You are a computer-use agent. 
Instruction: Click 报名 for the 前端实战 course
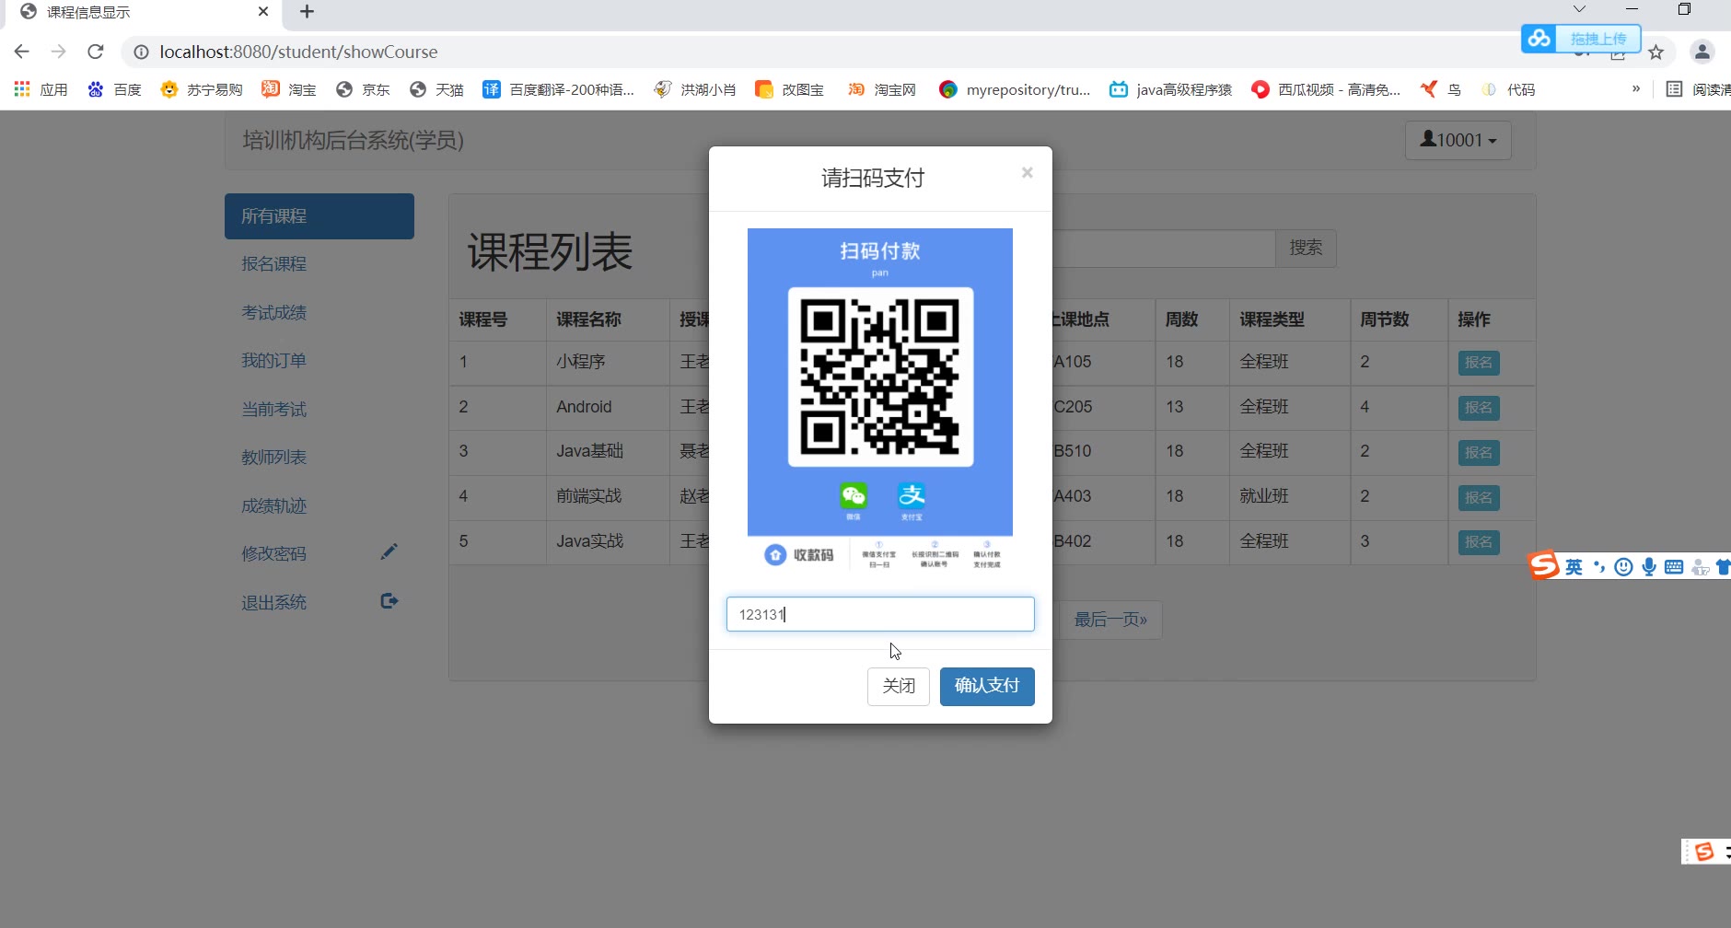1479,498
